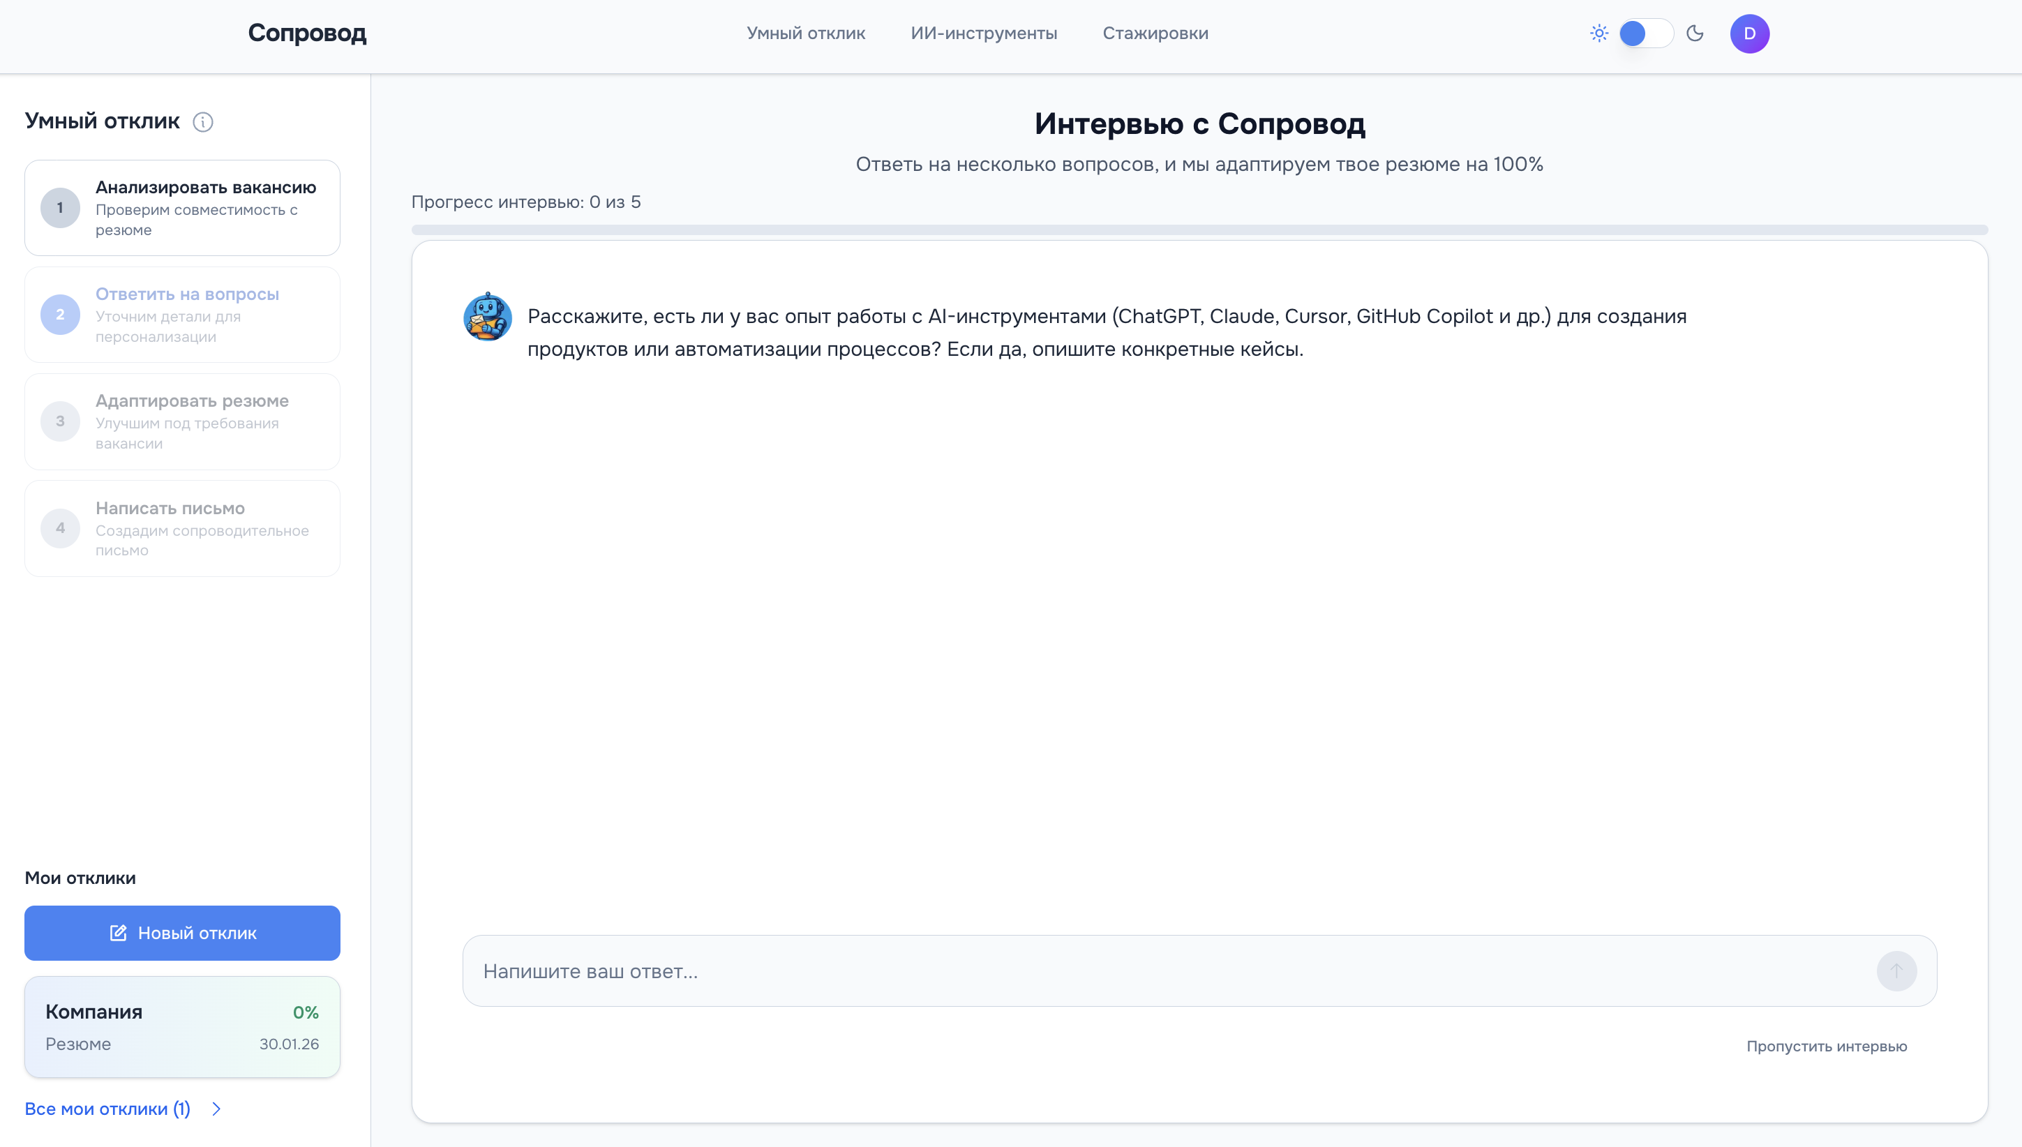Click the robot avatar in the chat
The image size is (2022, 1147).
click(488, 317)
